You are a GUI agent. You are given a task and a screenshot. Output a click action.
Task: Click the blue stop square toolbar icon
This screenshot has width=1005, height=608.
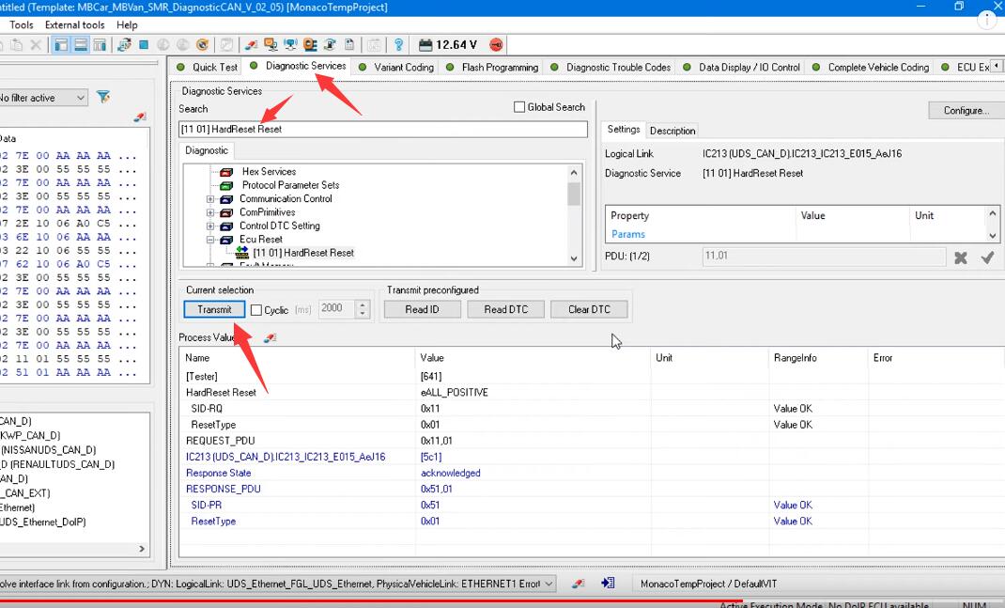point(144,45)
